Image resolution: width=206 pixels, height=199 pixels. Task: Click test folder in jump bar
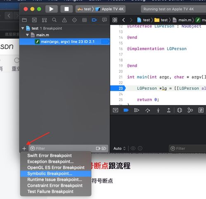click(x=161, y=20)
